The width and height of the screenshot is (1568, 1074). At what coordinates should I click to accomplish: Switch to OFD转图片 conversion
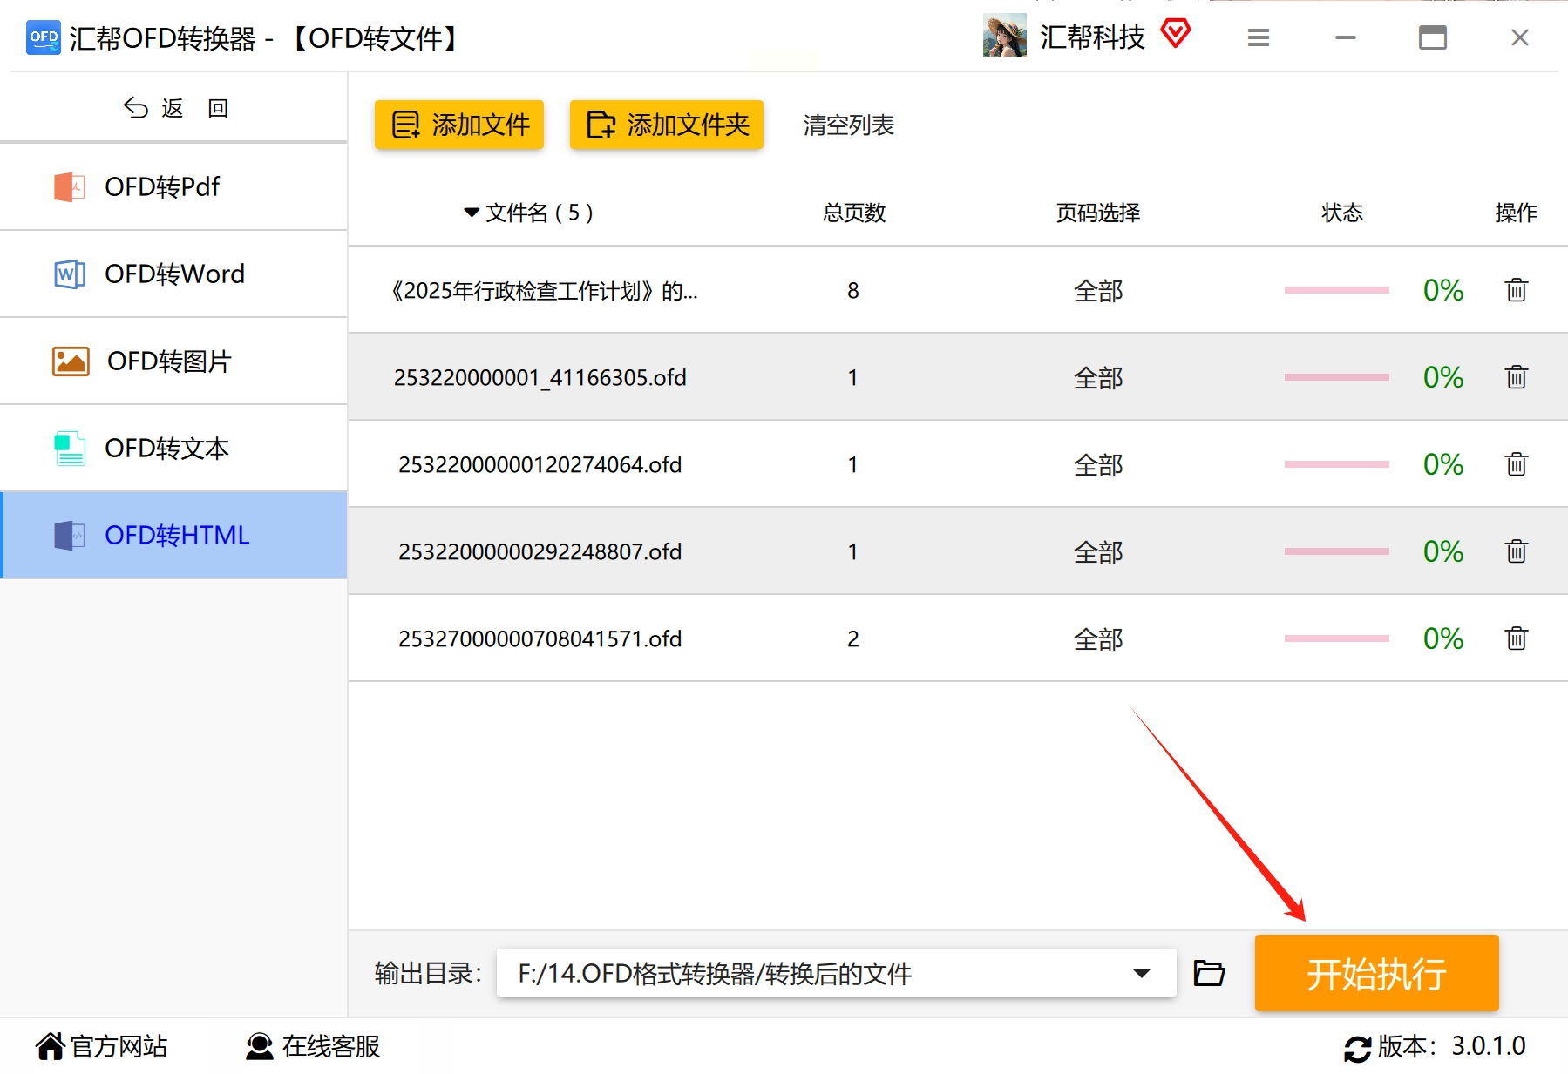[x=167, y=361]
